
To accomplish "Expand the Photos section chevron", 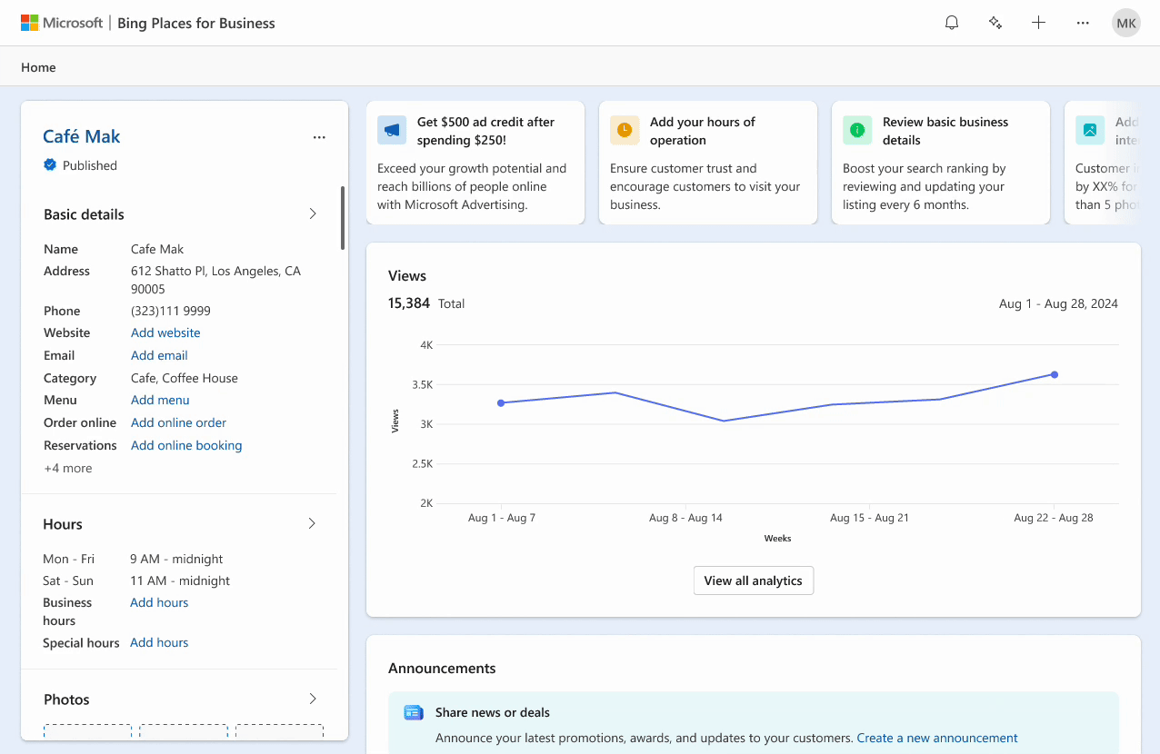I will (313, 699).
